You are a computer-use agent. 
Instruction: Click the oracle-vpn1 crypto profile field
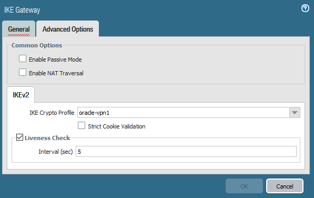pyautogui.click(x=184, y=112)
